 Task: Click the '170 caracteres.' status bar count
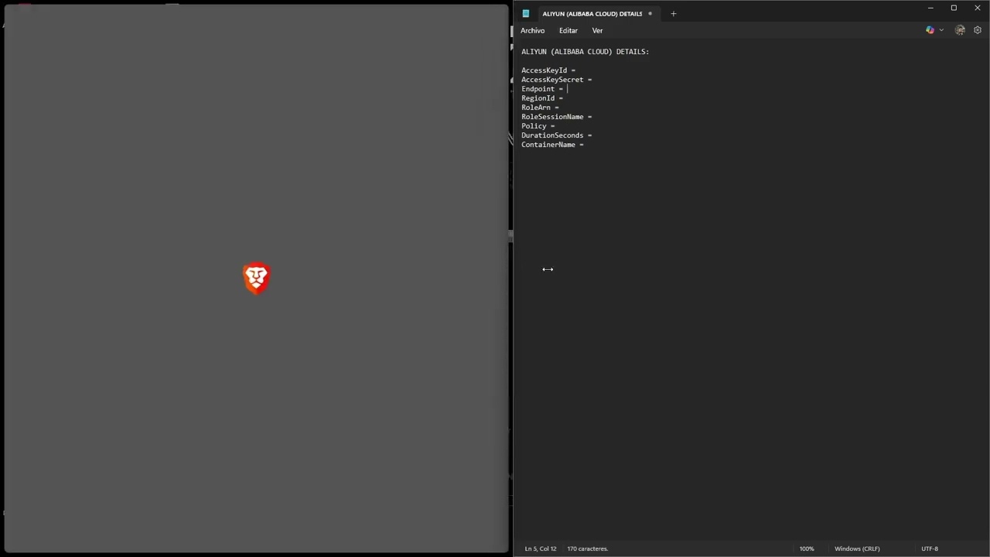click(x=588, y=548)
